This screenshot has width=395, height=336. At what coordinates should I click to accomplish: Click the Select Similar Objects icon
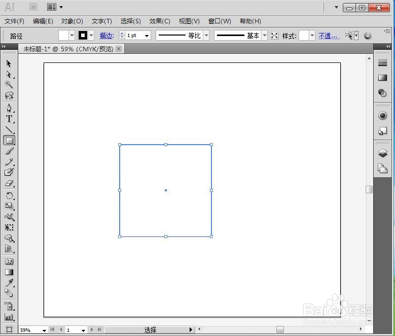coord(349,36)
